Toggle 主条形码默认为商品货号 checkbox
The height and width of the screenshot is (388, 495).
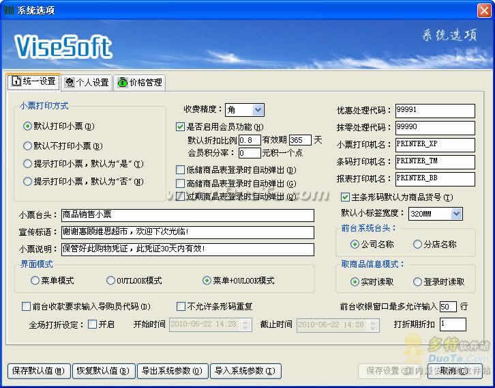click(345, 197)
